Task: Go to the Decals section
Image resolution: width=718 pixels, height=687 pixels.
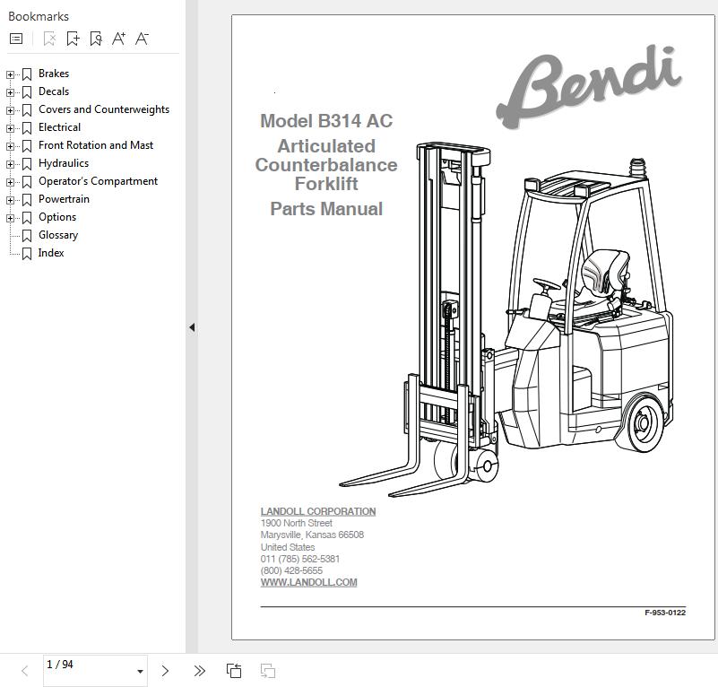Action: (54, 91)
